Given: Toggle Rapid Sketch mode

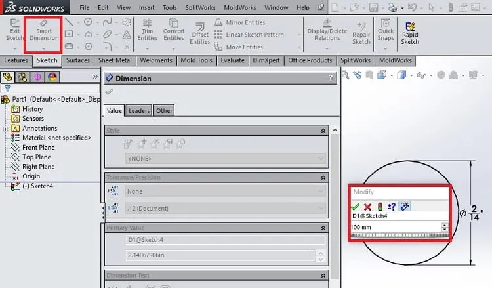Looking at the screenshot, I should pos(410,33).
